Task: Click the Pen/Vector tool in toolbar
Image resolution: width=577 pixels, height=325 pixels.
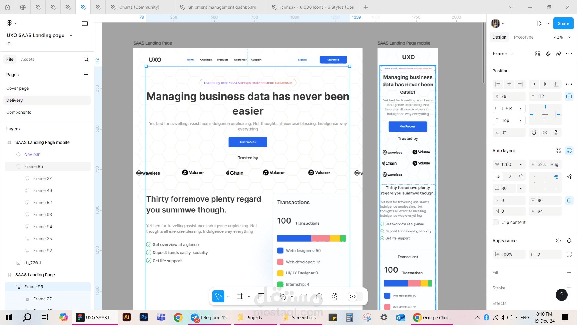Action: point(283,296)
